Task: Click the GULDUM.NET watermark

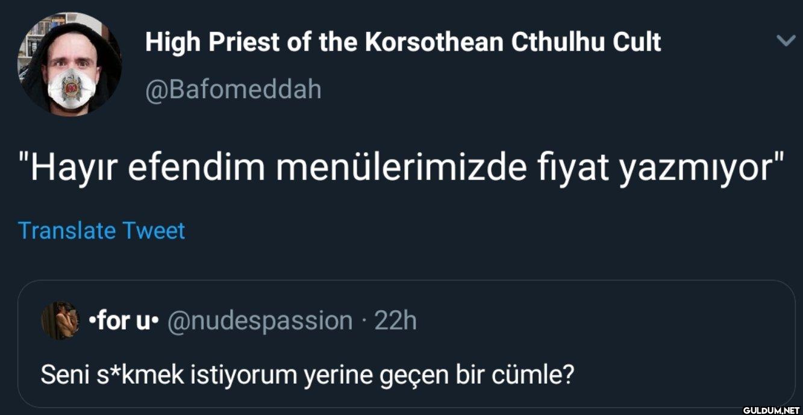Action: (770, 410)
